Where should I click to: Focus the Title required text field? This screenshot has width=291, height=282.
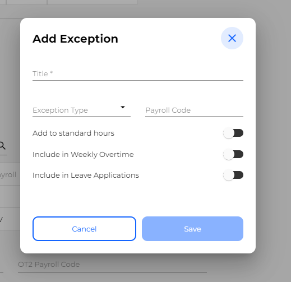[x=138, y=73]
